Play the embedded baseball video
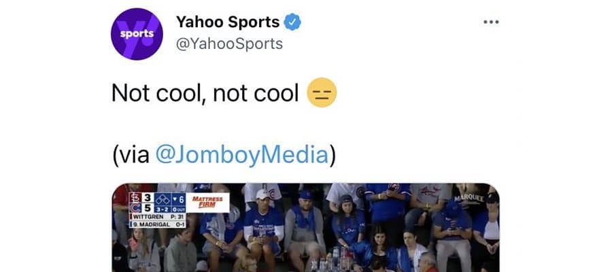Viewport: 612px width, 272px height. pos(305,228)
